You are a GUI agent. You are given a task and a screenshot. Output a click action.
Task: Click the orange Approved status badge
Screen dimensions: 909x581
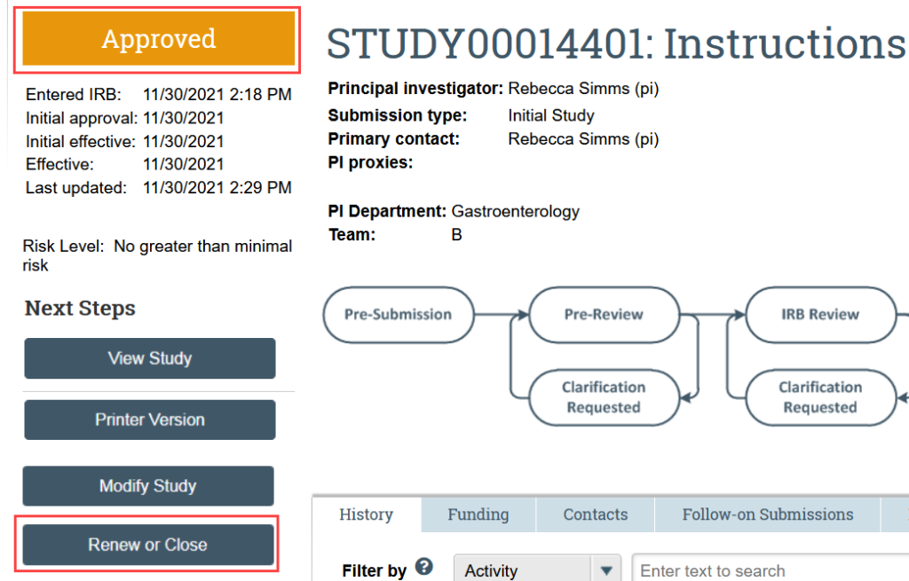(x=158, y=40)
